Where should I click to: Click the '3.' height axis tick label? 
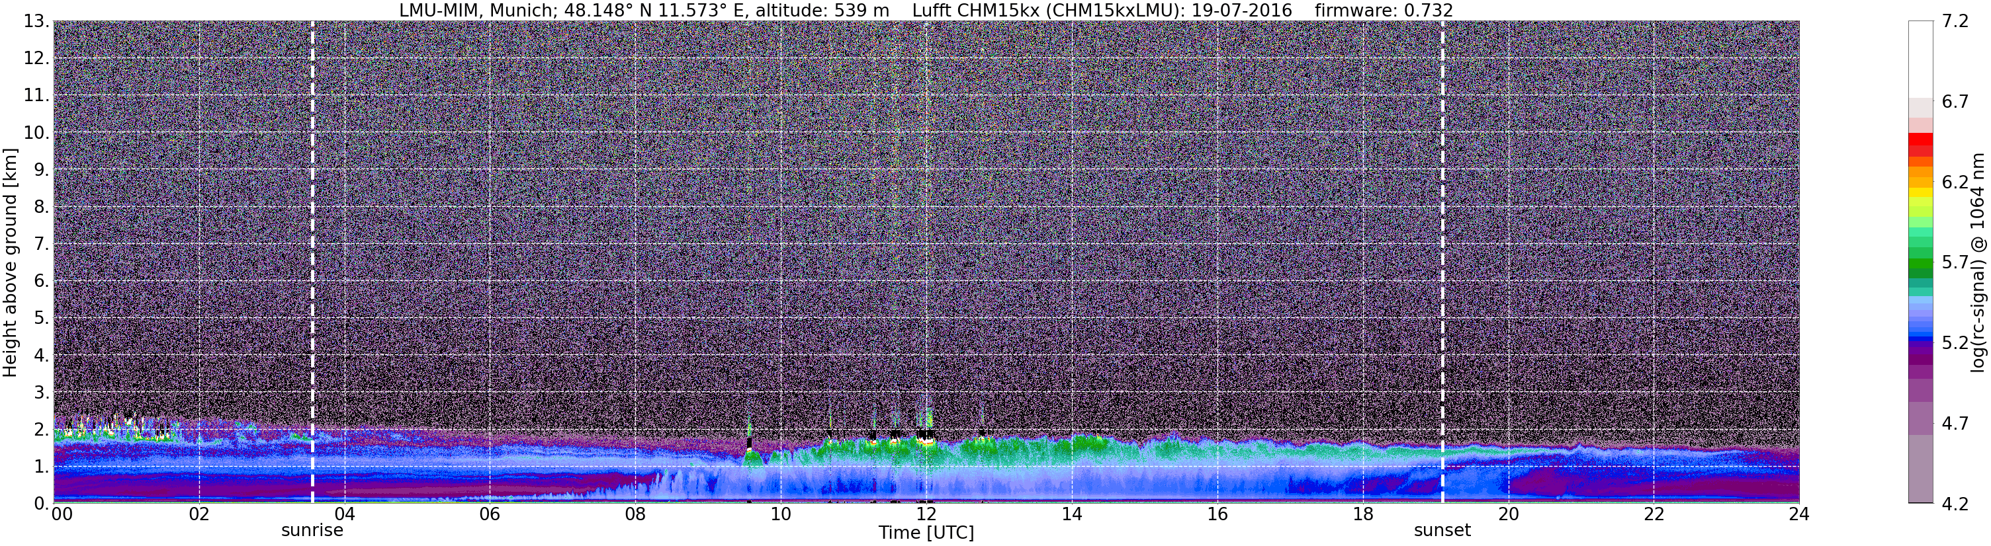(x=42, y=391)
